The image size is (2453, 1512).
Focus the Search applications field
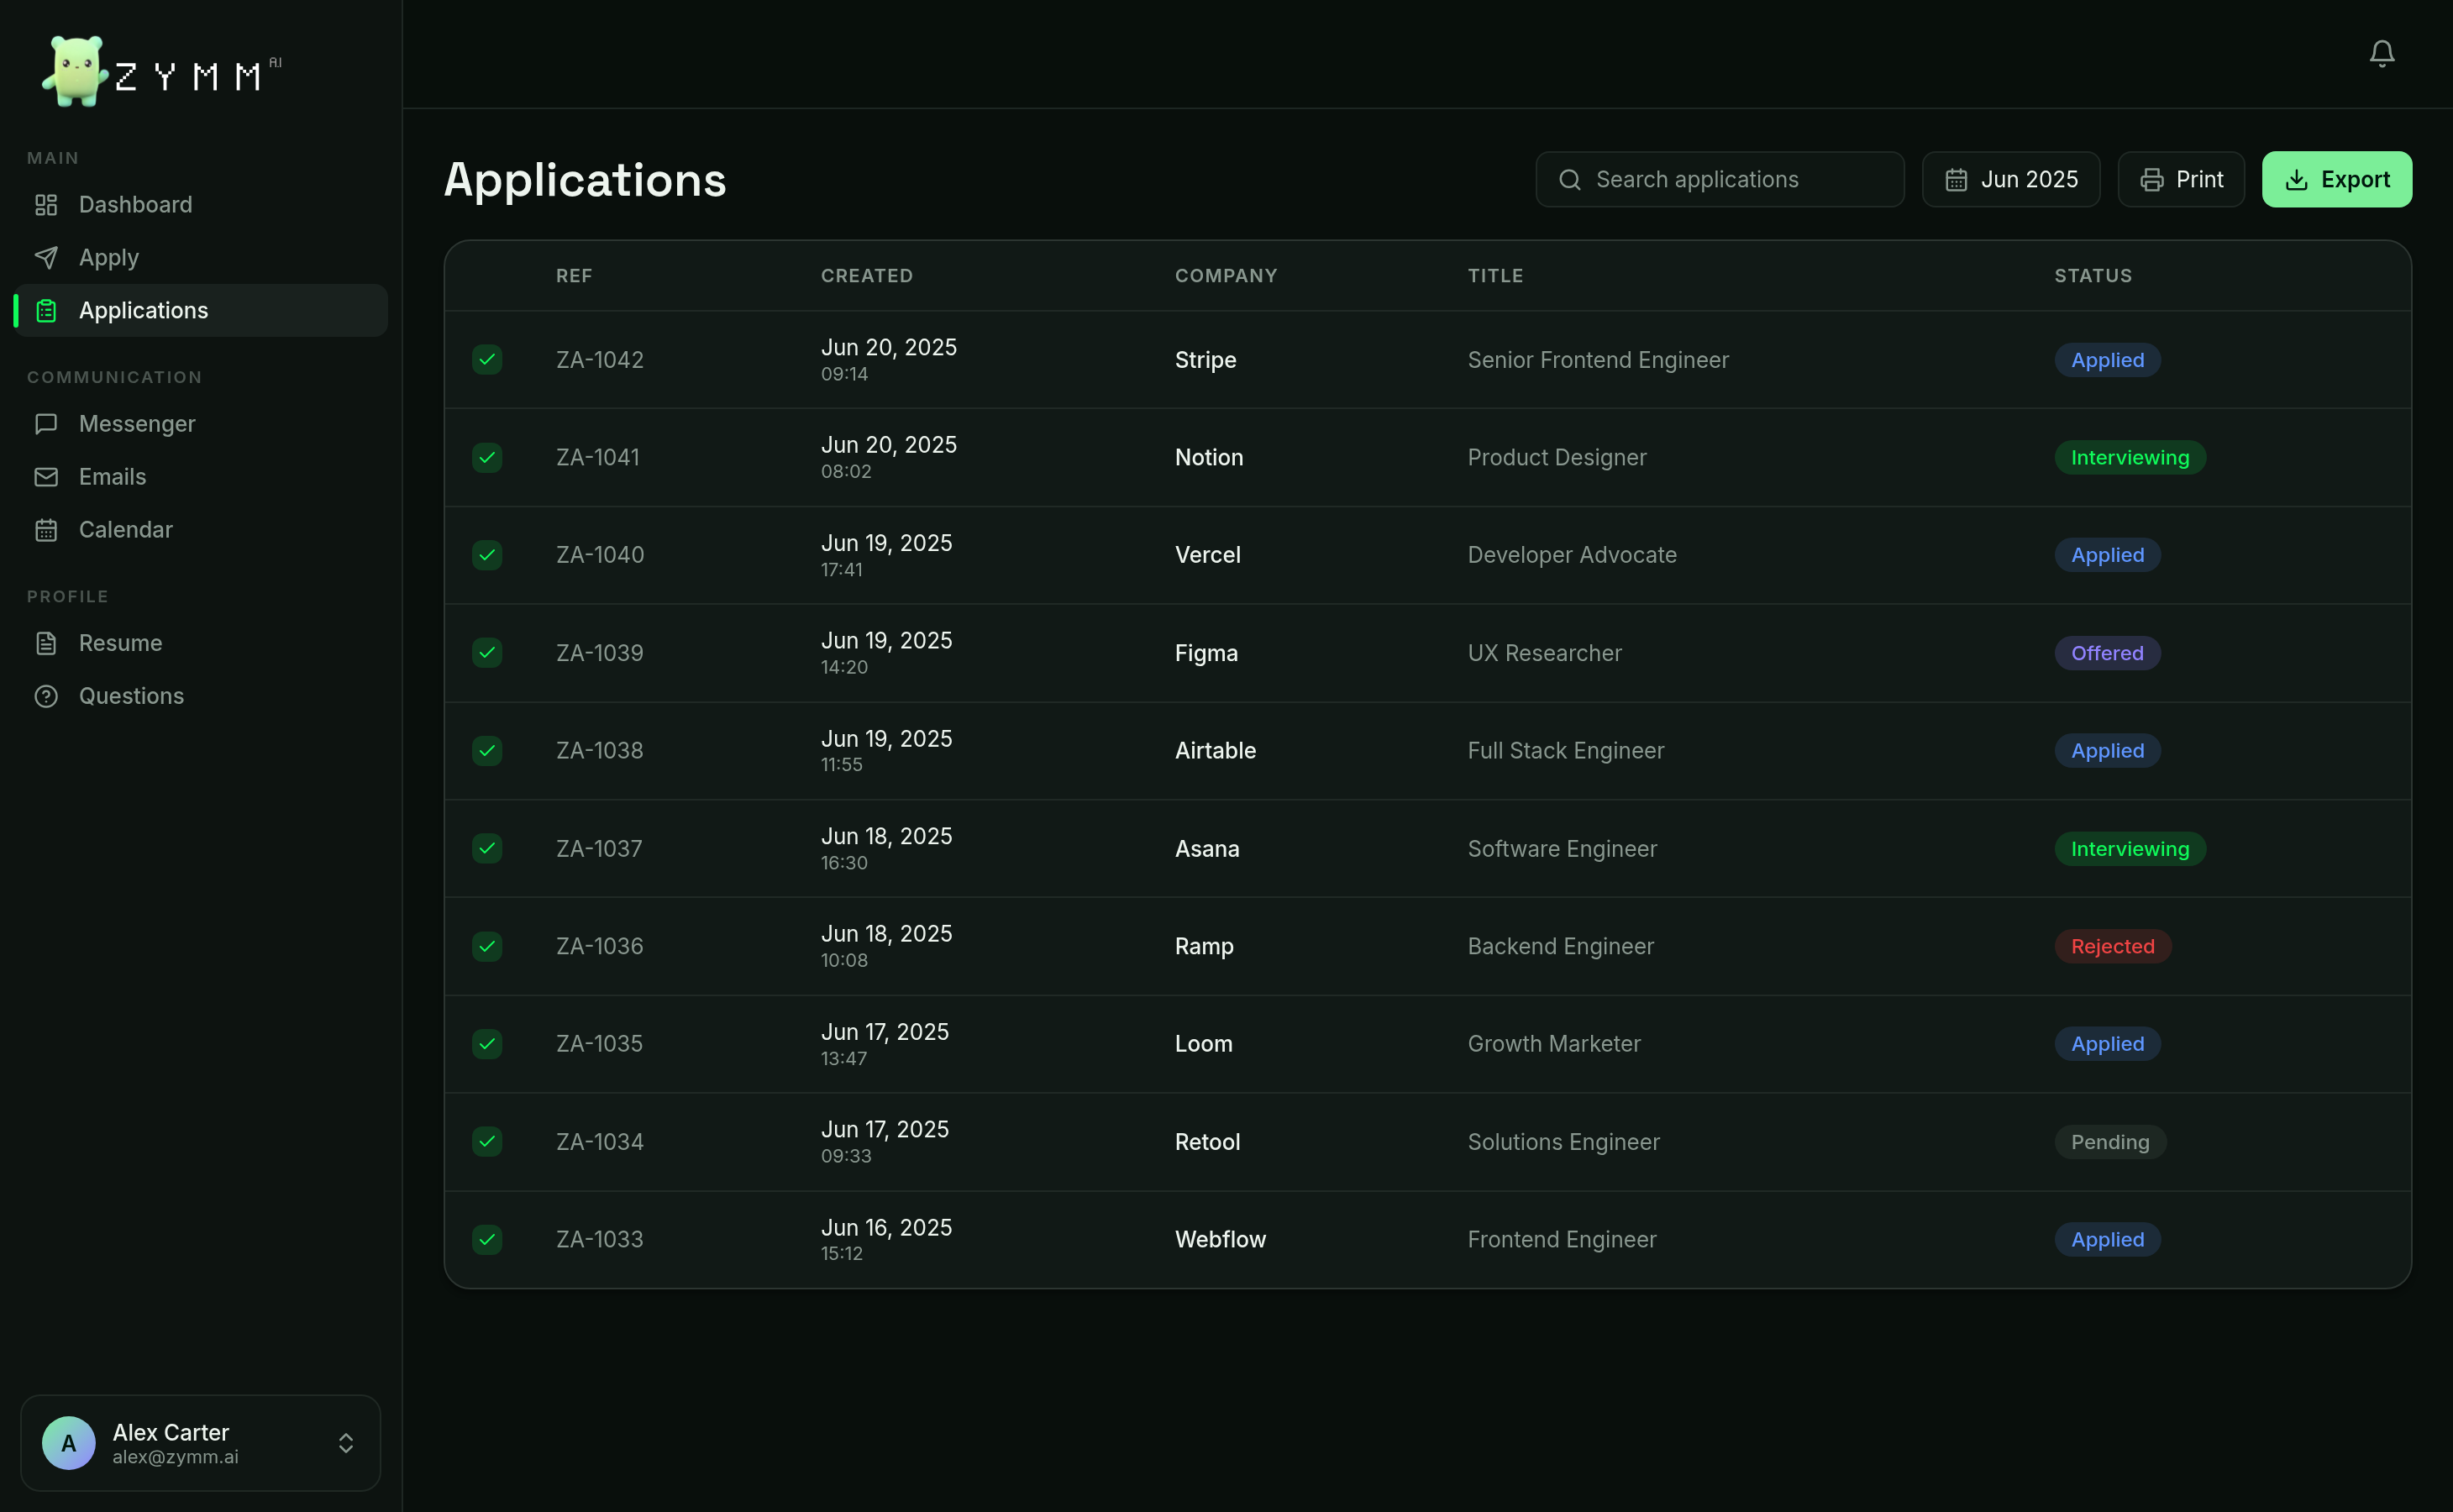1720,180
